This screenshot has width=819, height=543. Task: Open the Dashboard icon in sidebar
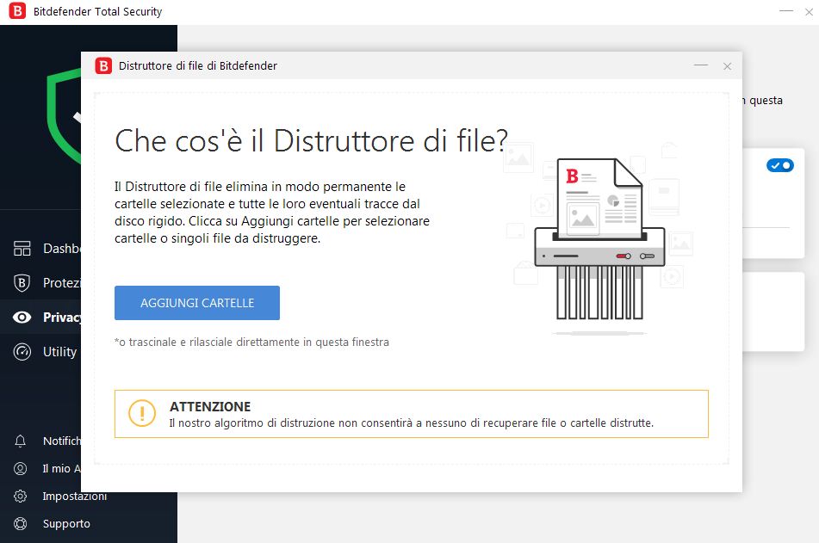pos(22,248)
